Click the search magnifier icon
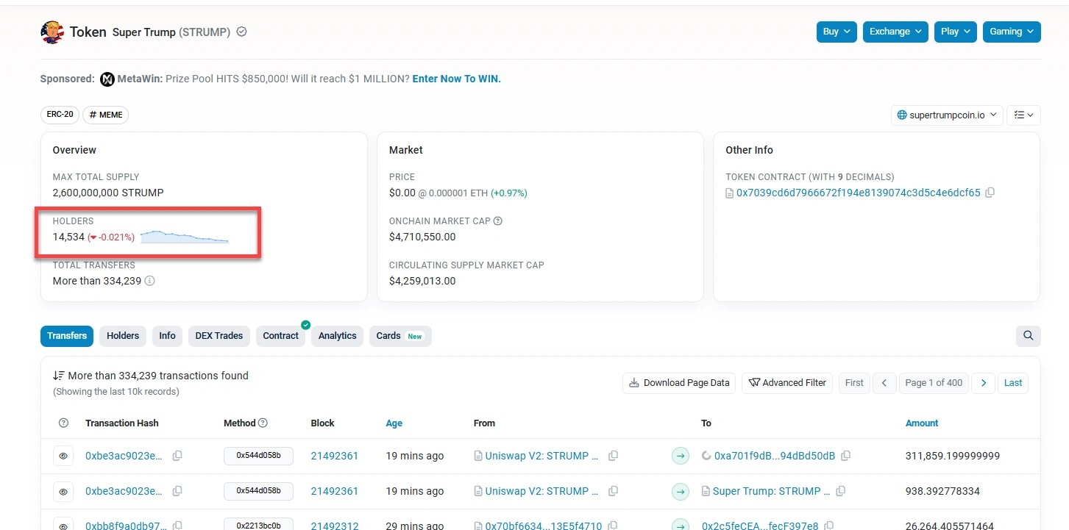Image resolution: width=1069 pixels, height=530 pixels. [x=1028, y=336]
